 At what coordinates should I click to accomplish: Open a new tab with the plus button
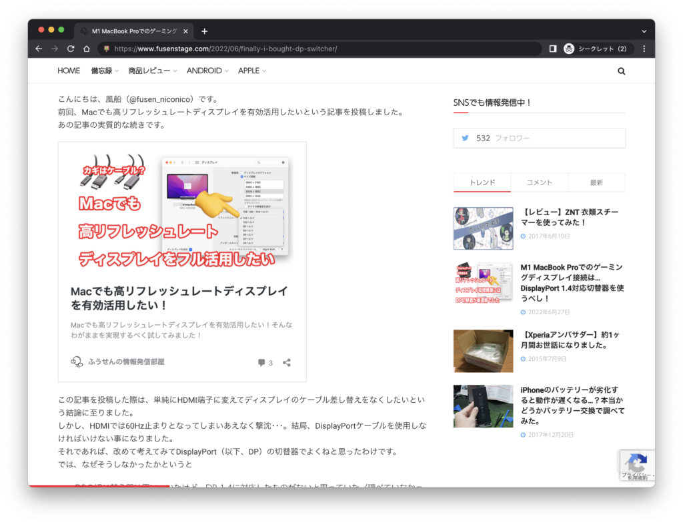[204, 31]
